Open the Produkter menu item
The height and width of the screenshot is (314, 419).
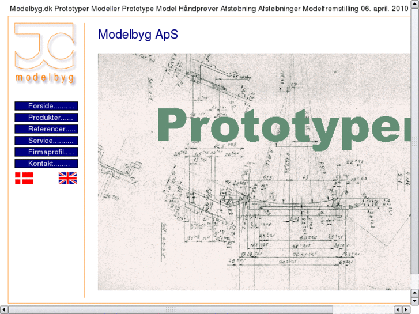(x=46, y=118)
